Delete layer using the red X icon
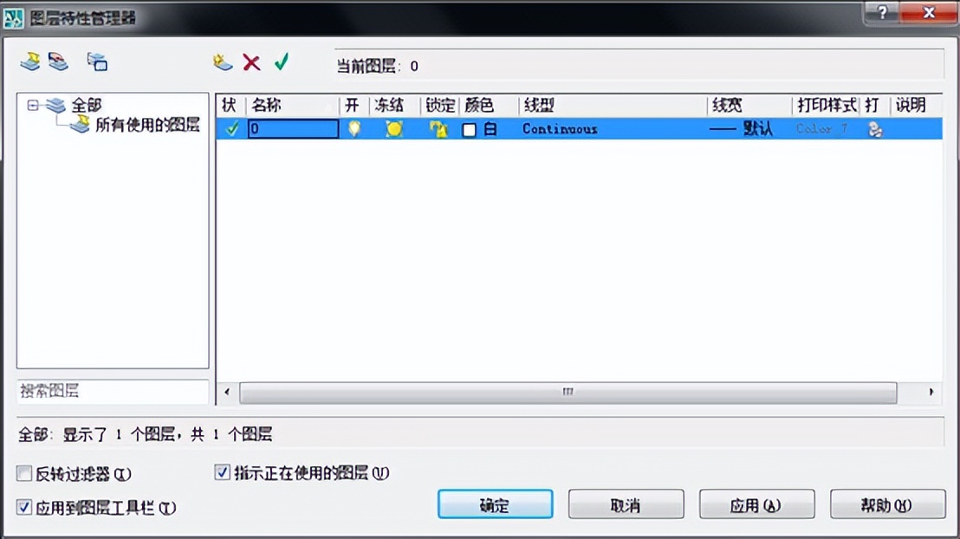This screenshot has height=539, width=960. (251, 62)
